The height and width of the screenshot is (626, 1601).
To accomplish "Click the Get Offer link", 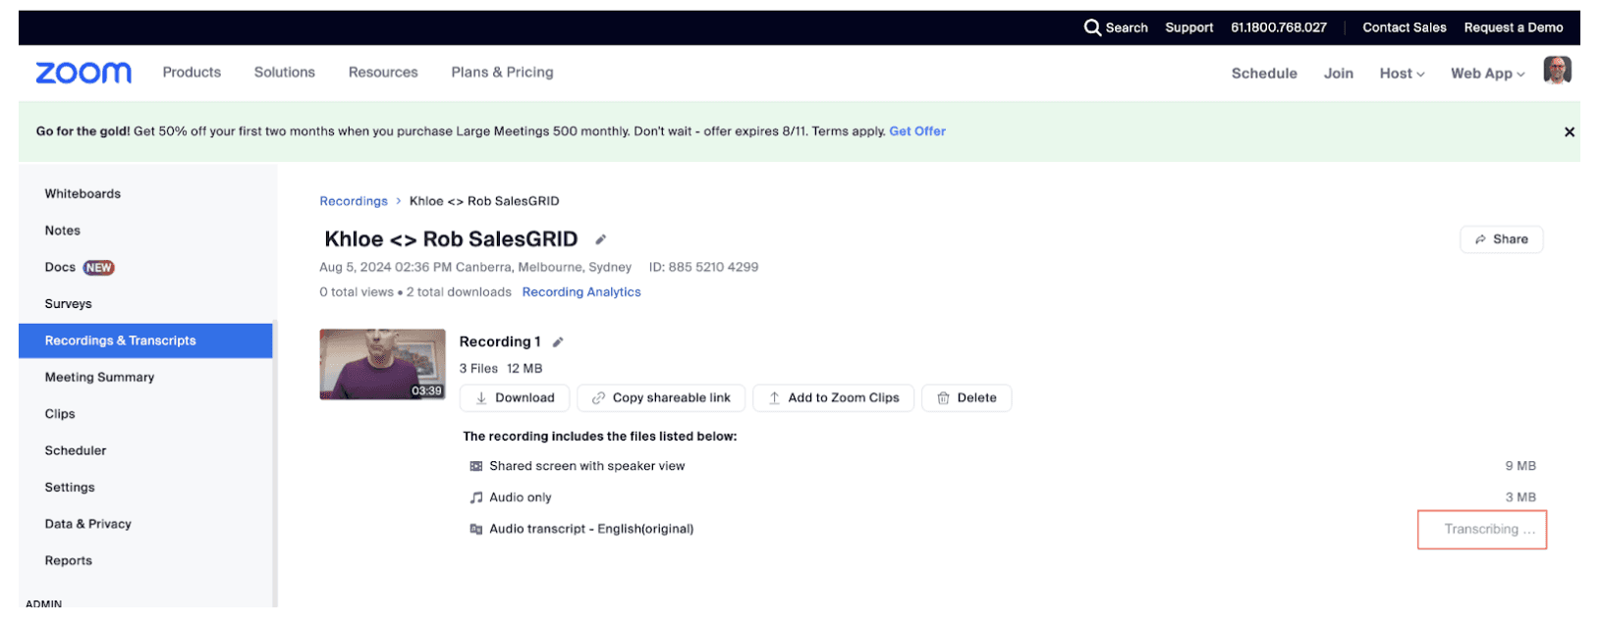I will click(917, 131).
